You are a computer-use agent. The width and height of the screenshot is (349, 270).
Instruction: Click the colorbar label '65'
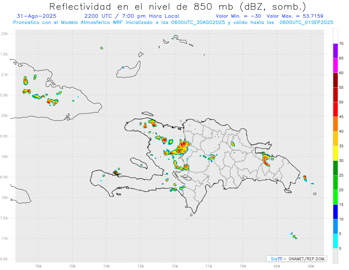(x=341, y=58)
